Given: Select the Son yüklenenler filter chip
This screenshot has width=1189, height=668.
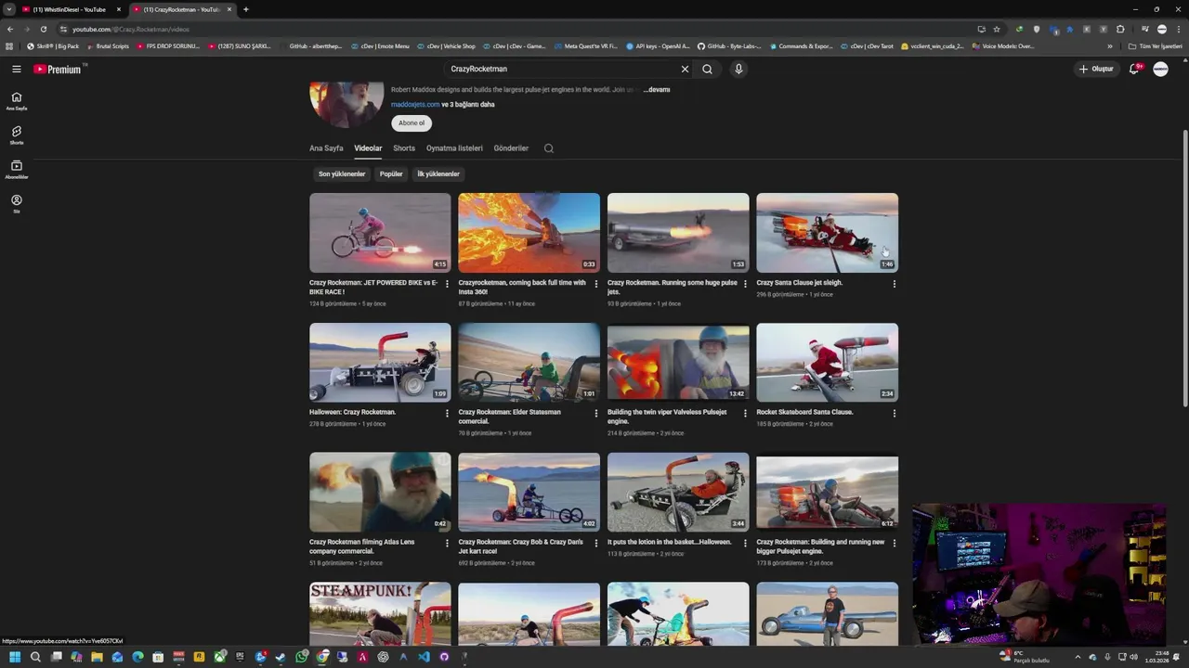Looking at the screenshot, I should [x=342, y=173].
